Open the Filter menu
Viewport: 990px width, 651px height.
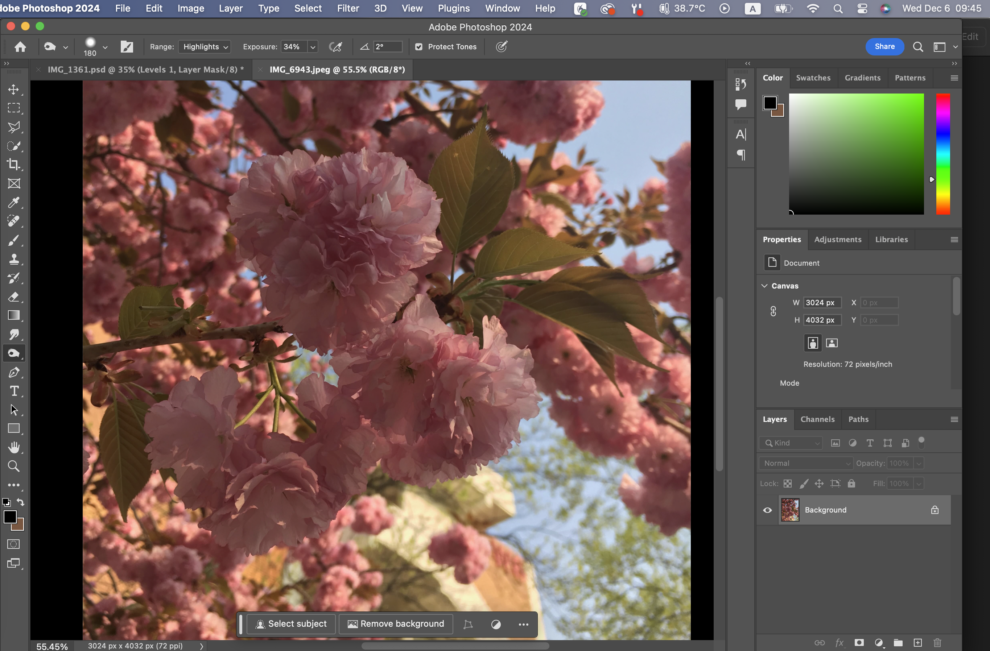[348, 8]
